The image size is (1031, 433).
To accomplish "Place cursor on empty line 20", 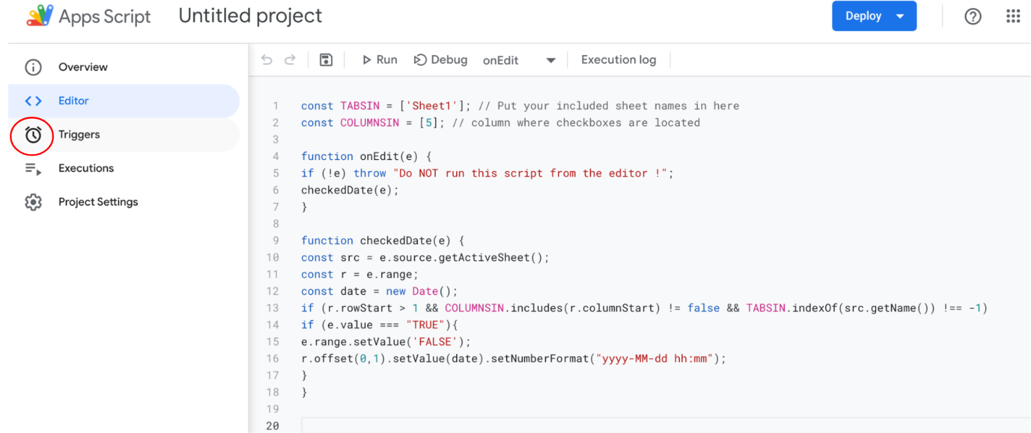I will point(522,425).
